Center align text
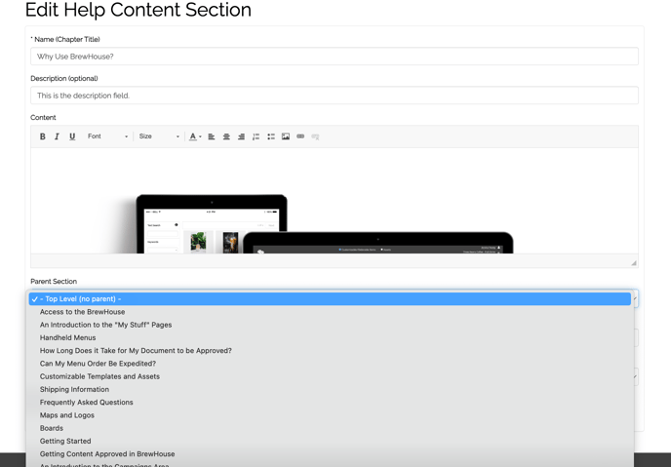Viewport: 671px width, 467px height. [226, 136]
